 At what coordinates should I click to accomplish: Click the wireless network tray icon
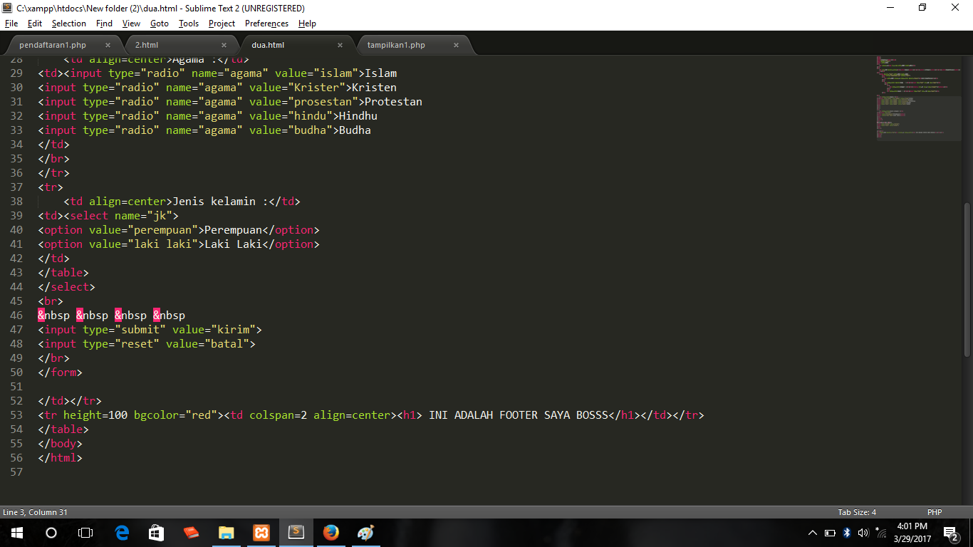(881, 533)
